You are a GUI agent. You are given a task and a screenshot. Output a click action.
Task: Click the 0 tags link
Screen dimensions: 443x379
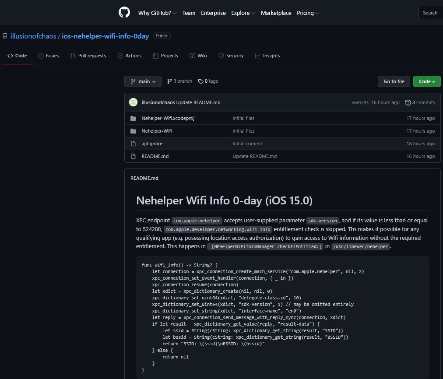[x=208, y=81]
